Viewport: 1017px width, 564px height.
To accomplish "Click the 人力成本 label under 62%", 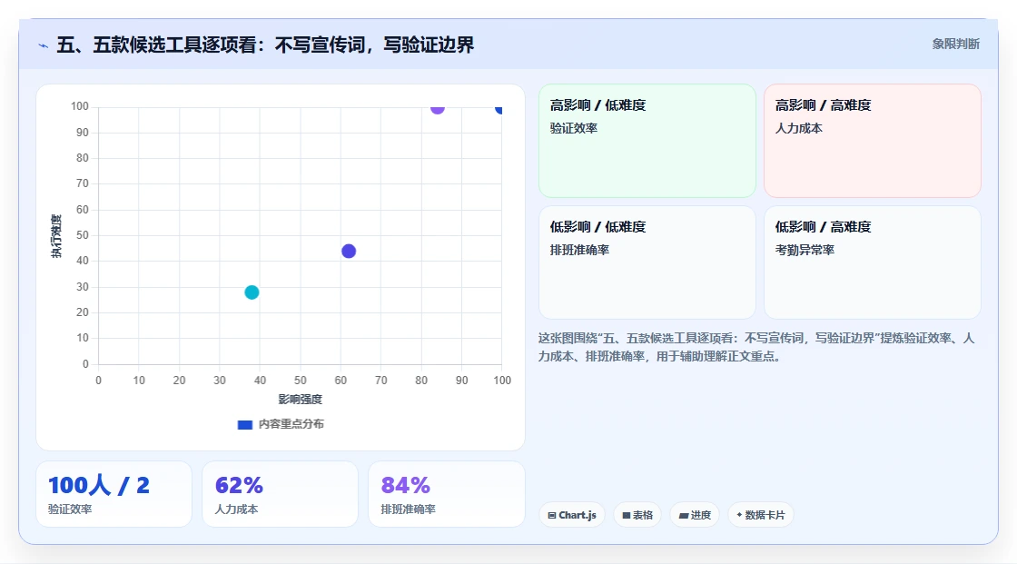I will [x=236, y=510].
